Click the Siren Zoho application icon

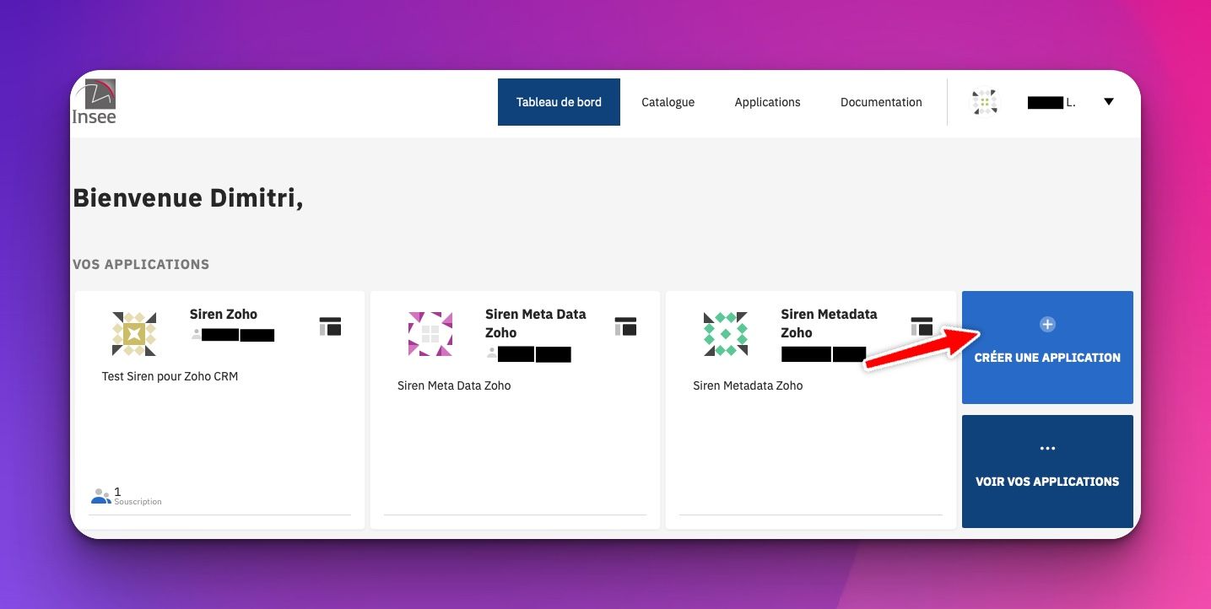click(x=134, y=333)
